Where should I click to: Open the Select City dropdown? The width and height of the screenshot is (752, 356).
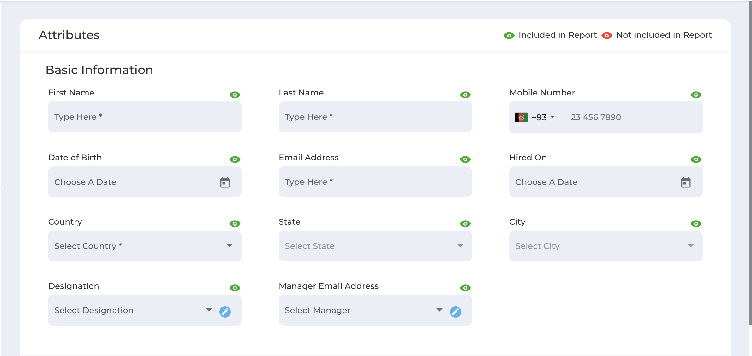[x=606, y=246]
